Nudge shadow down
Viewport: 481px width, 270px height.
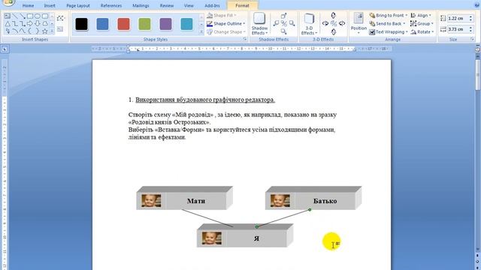point(284,31)
